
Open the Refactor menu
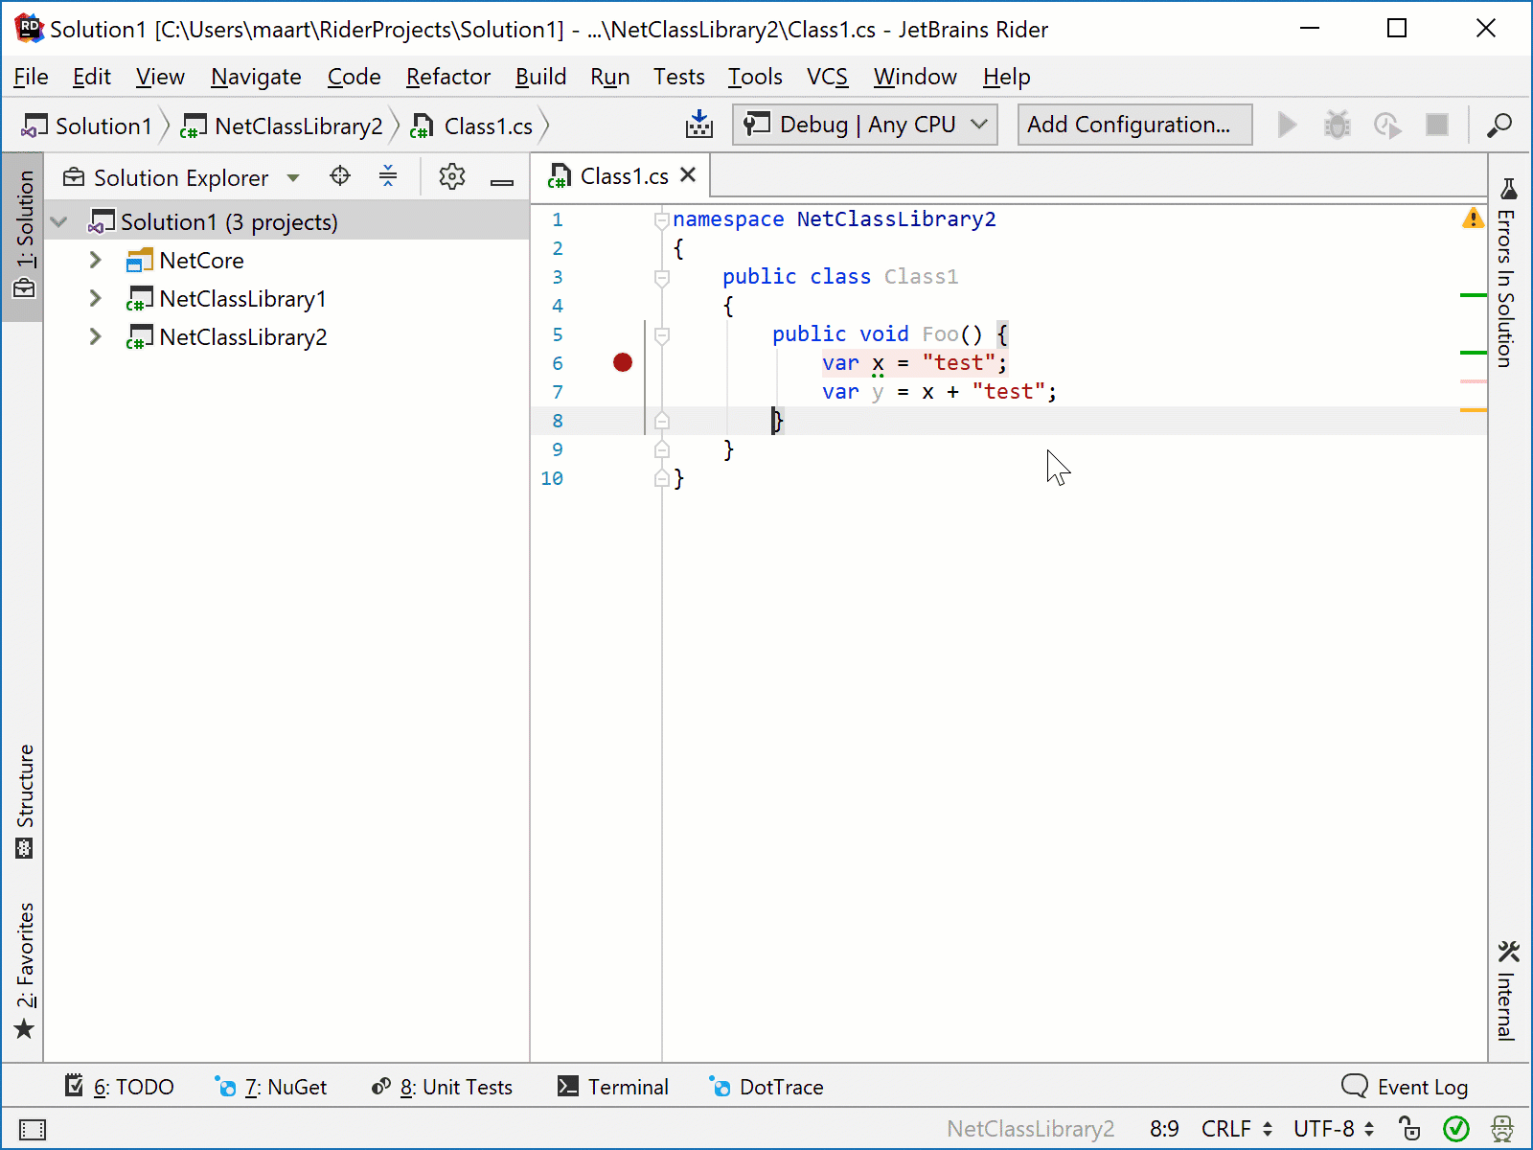pyautogui.click(x=447, y=77)
